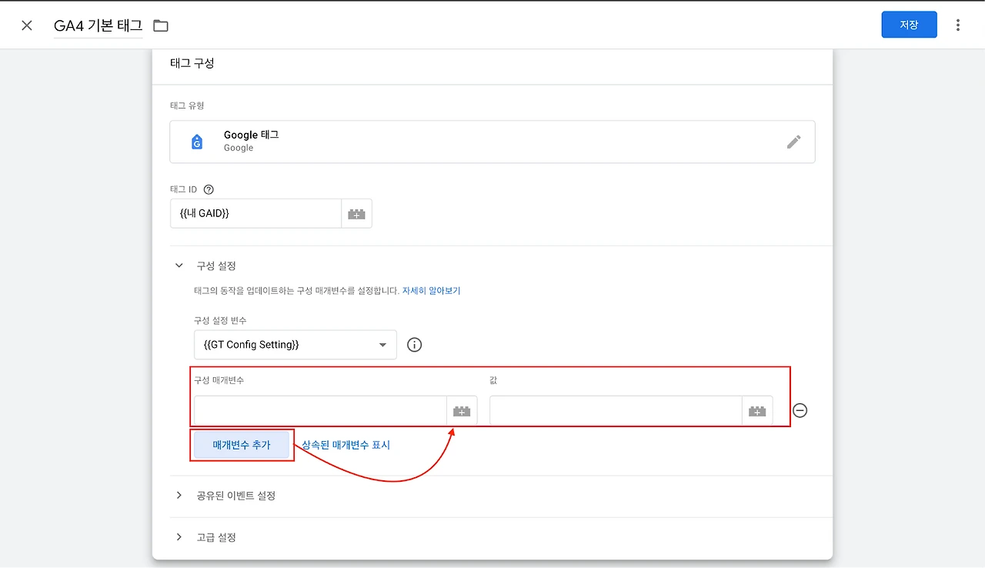The height and width of the screenshot is (568, 985).
Task: Insert variable for 구성 매개변수 field
Action: [462, 411]
